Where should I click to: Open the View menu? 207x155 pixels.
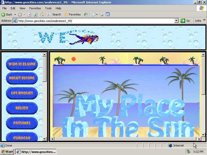coord(22,8)
